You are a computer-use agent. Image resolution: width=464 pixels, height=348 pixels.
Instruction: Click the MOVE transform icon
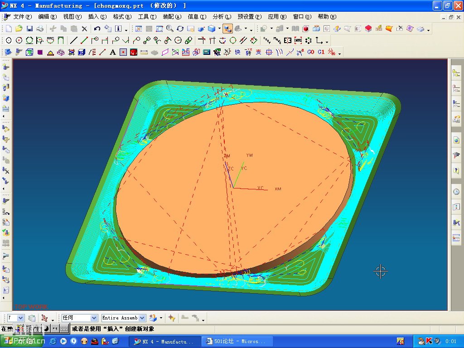(x=277, y=40)
